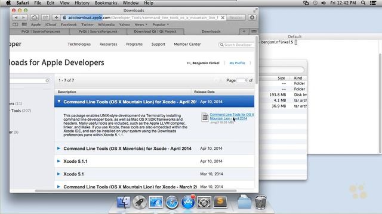Screen dimensions: 382x214
Task: Open the History menu
Action: click(x=82, y=3)
